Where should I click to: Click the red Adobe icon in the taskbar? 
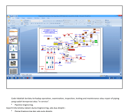(28, 78)
